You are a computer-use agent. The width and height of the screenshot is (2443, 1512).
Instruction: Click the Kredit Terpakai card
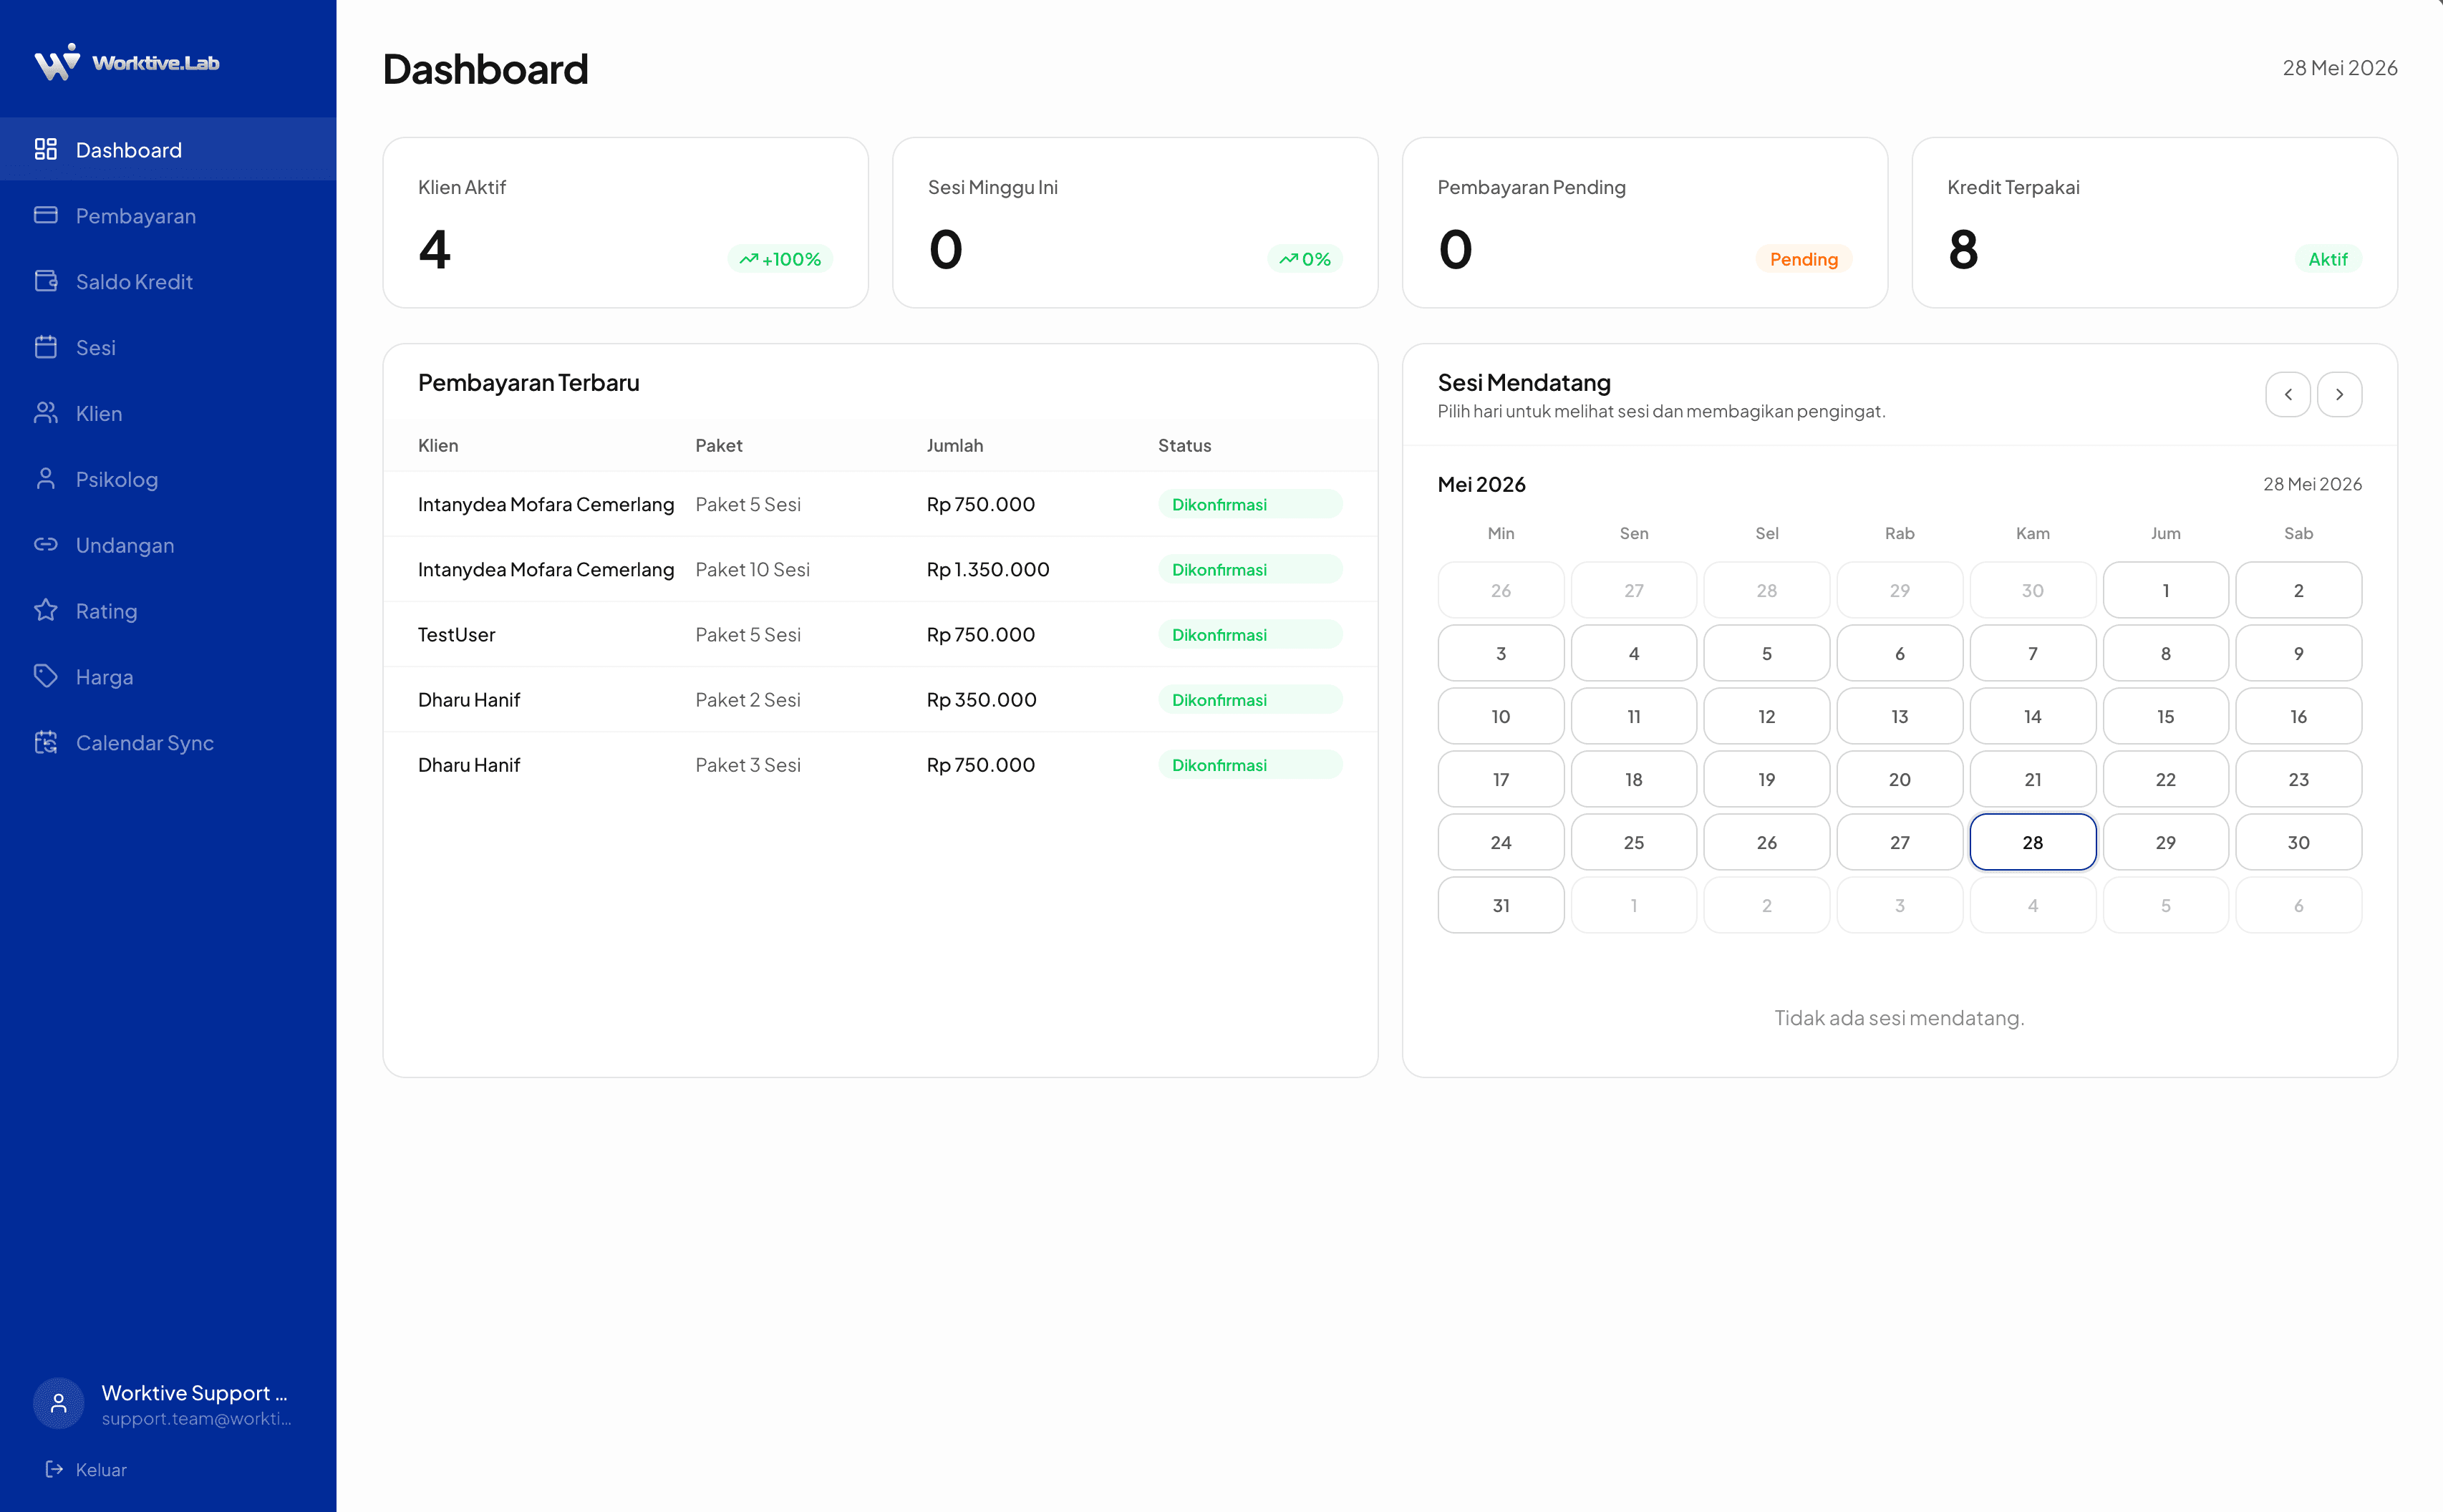(2154, 222)
